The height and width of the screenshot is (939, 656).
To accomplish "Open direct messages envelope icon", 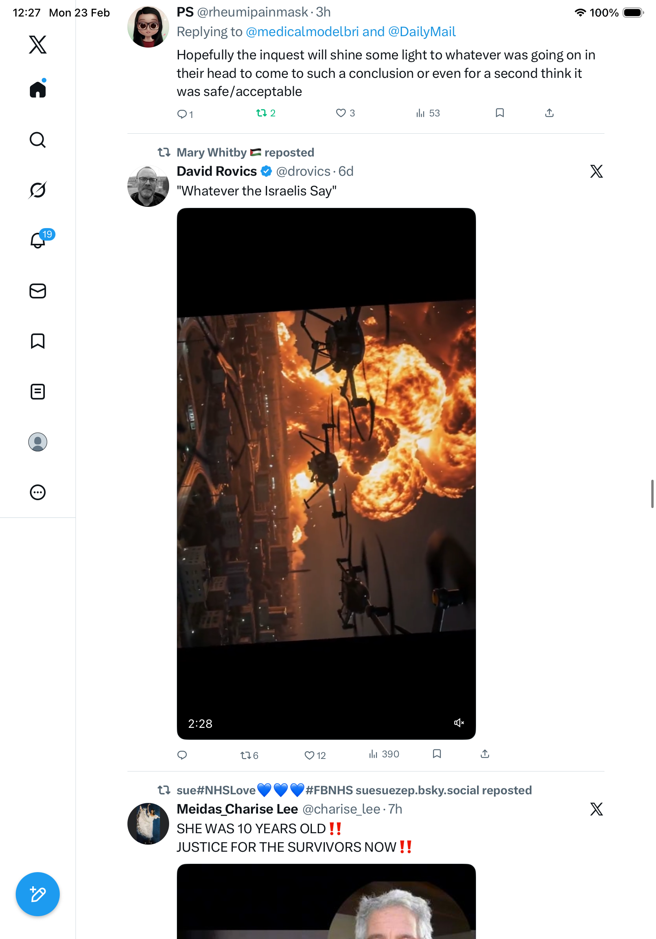I will tap(38, 291).
